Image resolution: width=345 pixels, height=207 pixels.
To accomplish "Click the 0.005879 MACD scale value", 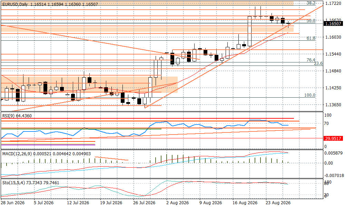I will tap(333, 153).
